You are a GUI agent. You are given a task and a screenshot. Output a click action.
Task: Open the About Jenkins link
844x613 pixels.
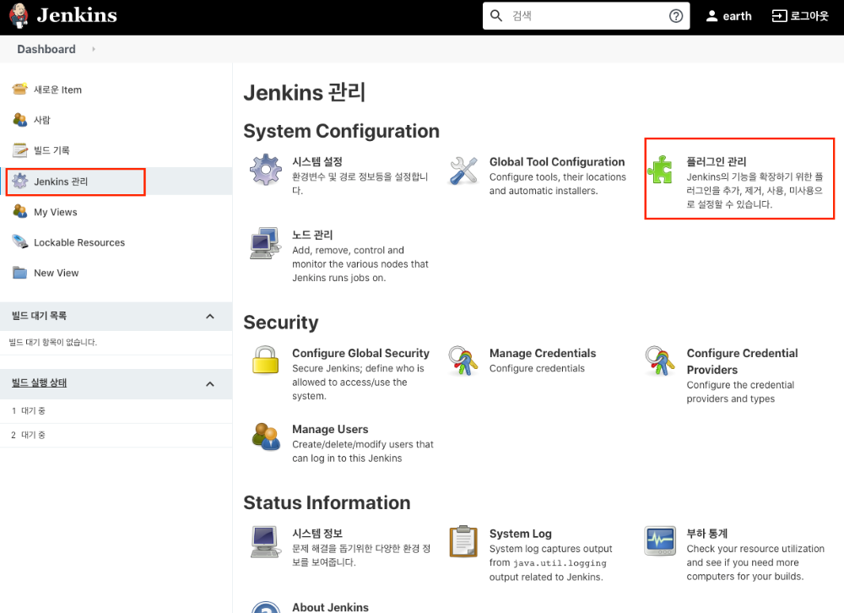pyautogui.click(x=330, y=607)
